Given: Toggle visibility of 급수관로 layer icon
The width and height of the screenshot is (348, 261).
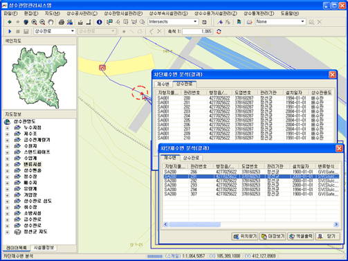Looking at the screenshot, I should click(17, 219).
